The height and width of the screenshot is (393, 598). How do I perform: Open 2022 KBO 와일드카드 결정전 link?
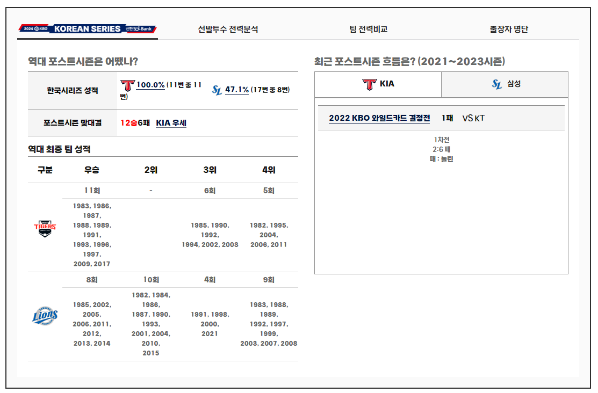[x=379, y=118]
